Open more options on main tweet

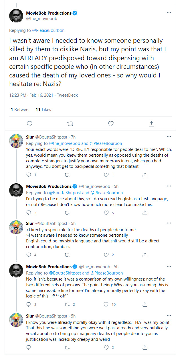tap(169, 13)
